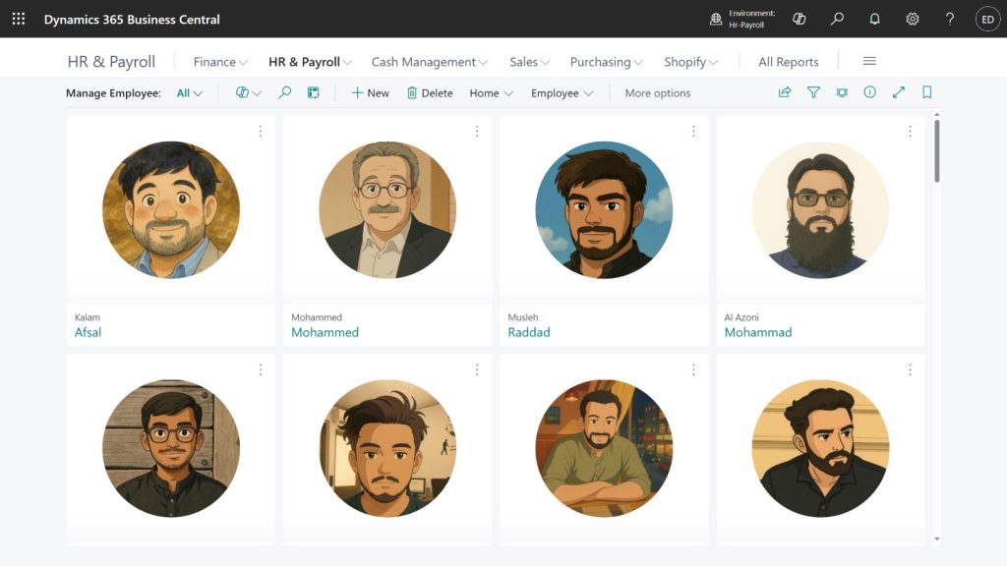Click the Share icon in the action bar

pyautogui.click(x=785, y=92)
